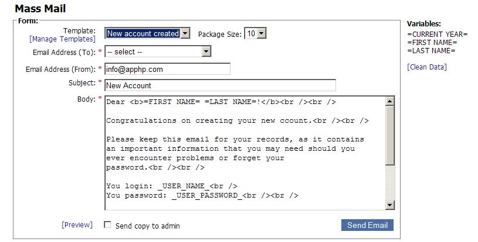Click the =CURRENT YEAR= variable text
The image size is (478, 242).
pyautogui.click(x=437, y=34)
